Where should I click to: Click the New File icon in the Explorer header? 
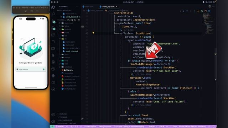click(68, 20)
